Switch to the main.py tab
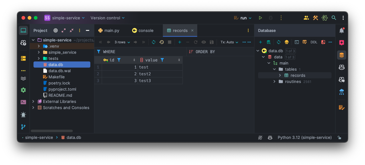This screenshot has height=165, width=365. [109, 30]
